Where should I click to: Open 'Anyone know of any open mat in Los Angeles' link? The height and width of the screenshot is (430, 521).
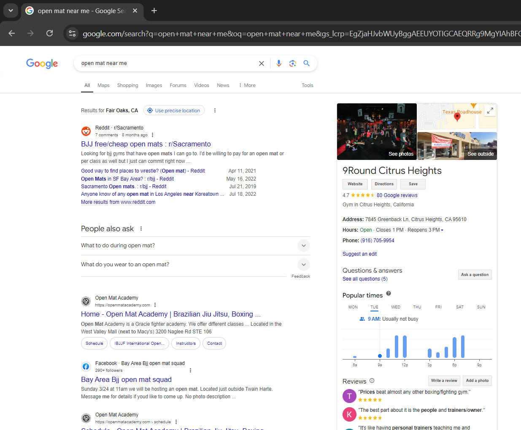pos(152,194)
